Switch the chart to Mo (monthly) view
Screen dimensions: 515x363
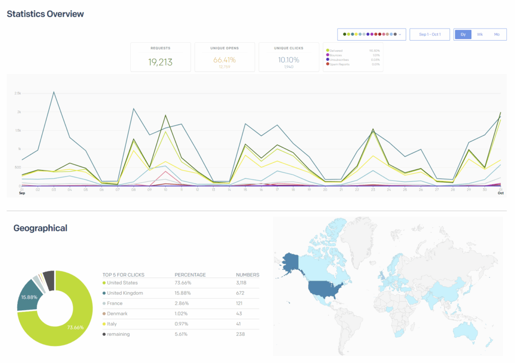(x=496, y=34)
